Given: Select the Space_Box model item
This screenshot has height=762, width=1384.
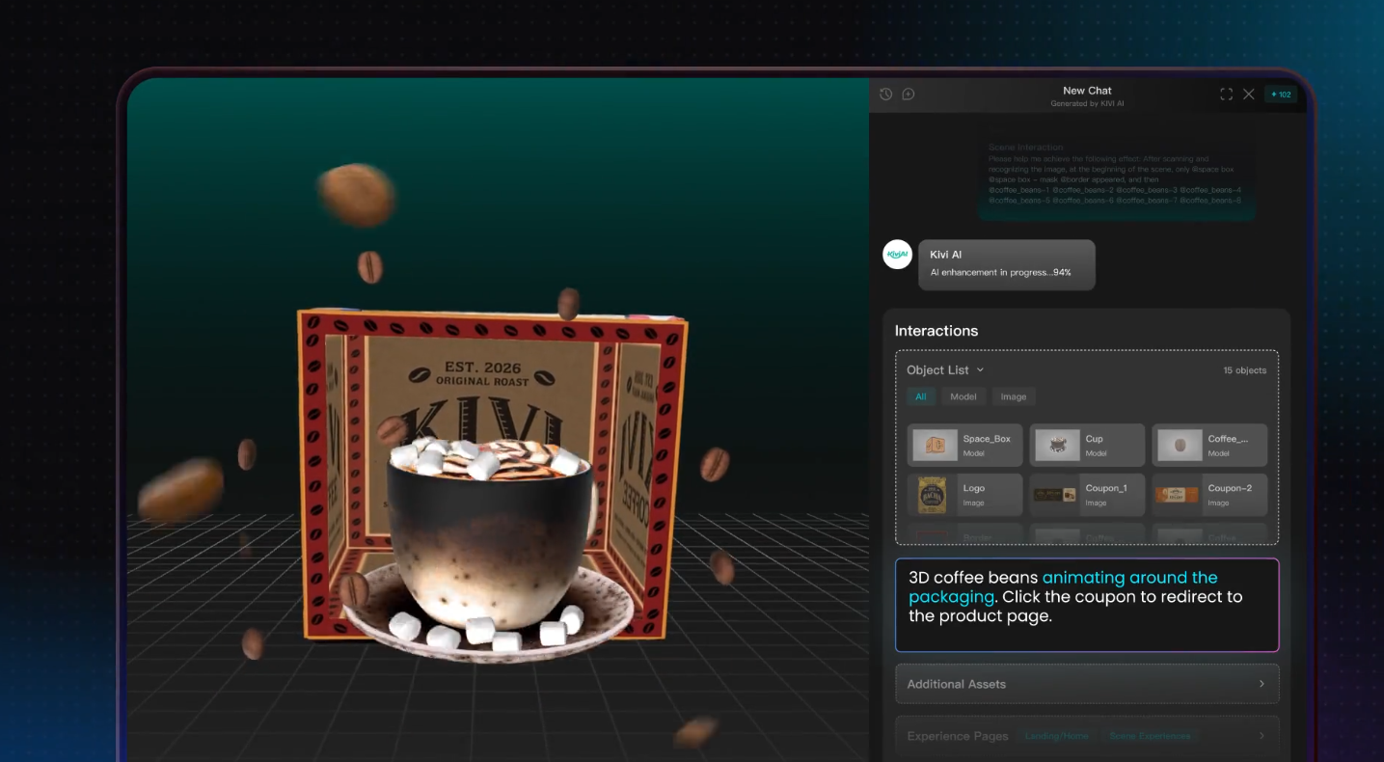Looking at the screenshot, I should click(964, 445).
